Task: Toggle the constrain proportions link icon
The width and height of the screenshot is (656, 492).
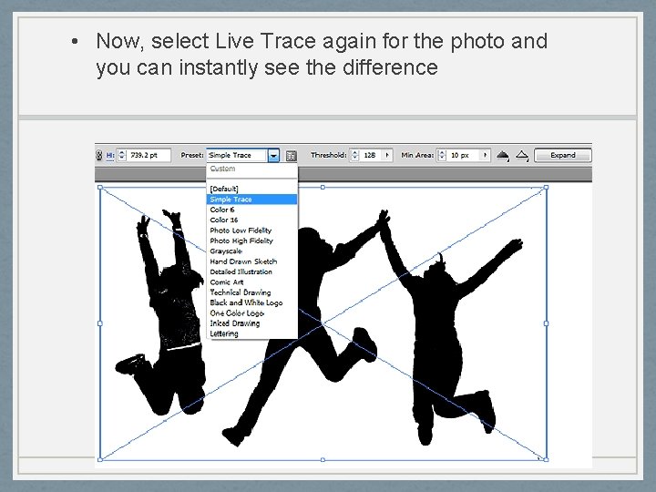Action: [x=98, y=155]
